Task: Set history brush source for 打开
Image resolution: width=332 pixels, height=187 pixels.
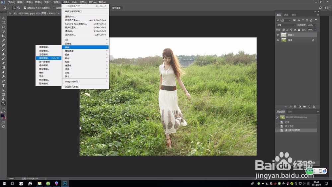Action: pos(277,123)
